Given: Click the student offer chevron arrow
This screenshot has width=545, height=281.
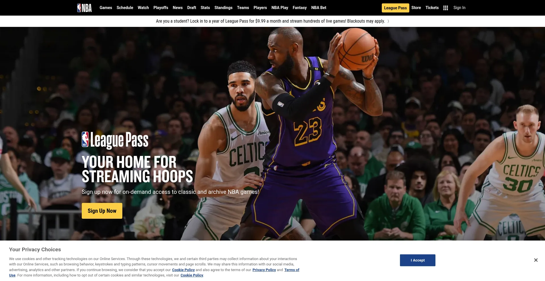Looking at the screenshot, I should (x=388, y=21).
